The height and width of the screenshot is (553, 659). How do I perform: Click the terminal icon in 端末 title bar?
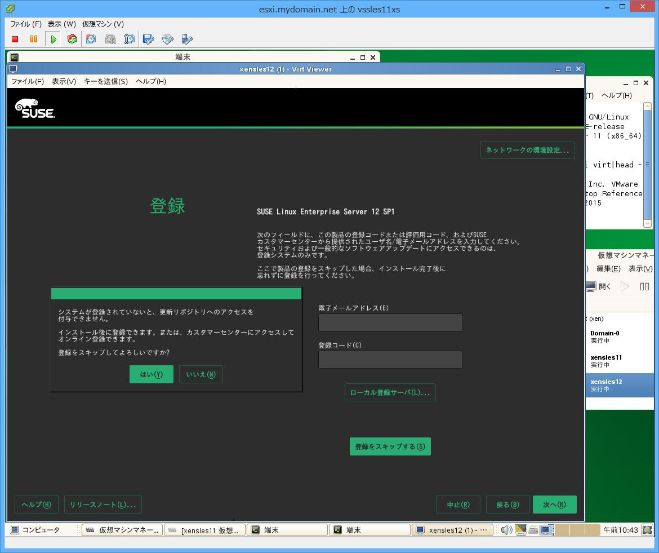[x=14, y=57]
